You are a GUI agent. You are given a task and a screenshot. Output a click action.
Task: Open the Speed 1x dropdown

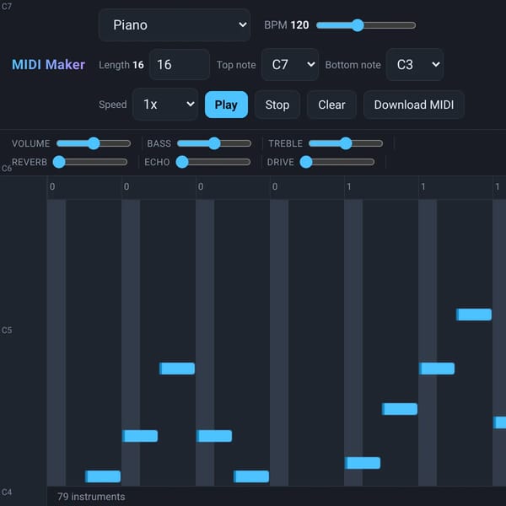[165, 105]
